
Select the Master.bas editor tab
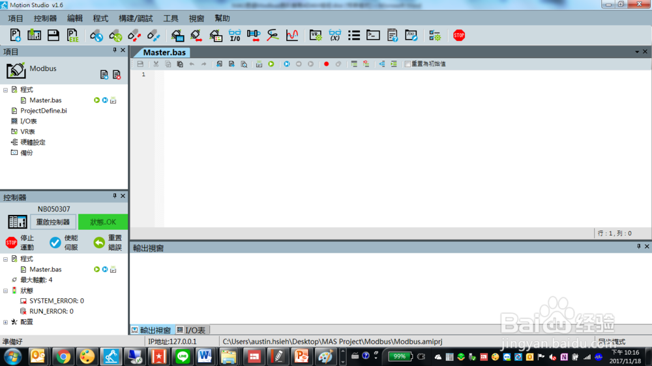click(x=164, y=52)
